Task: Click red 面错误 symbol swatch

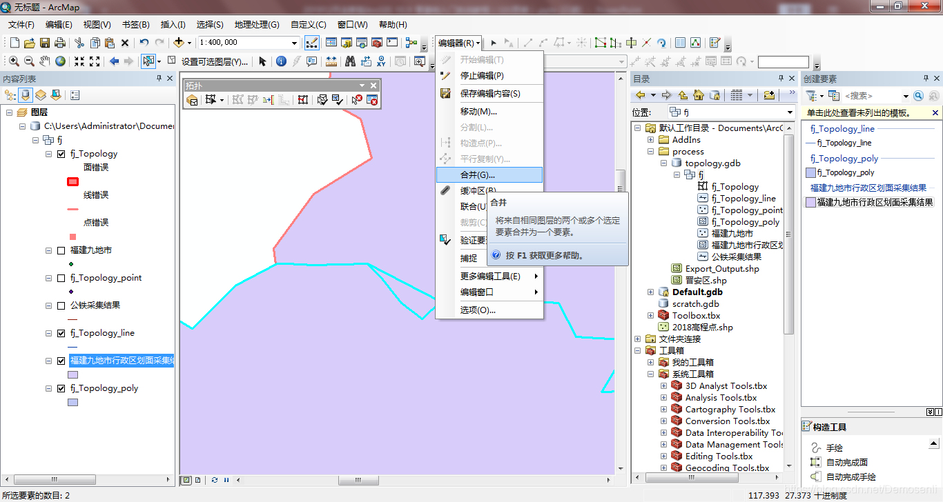Action: [72, 181]
